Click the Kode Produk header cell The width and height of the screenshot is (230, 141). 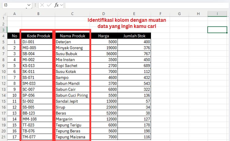pos(38,36)
